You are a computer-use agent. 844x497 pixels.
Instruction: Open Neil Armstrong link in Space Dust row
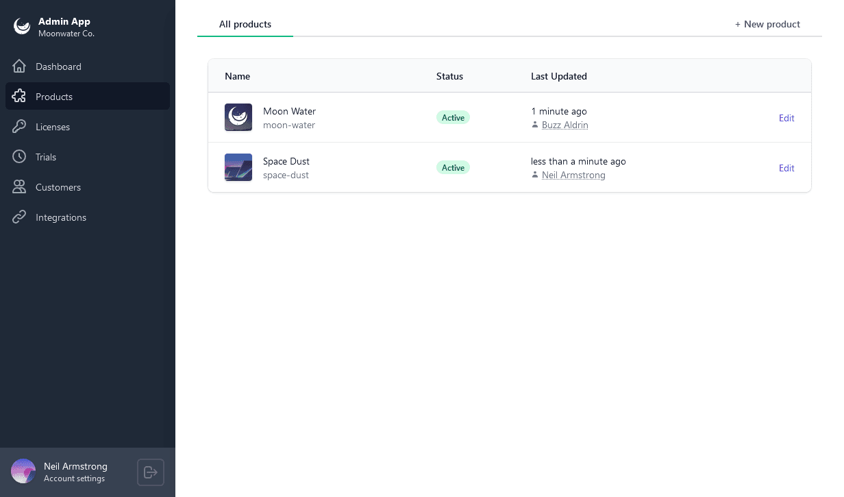(x=573, y=175)
